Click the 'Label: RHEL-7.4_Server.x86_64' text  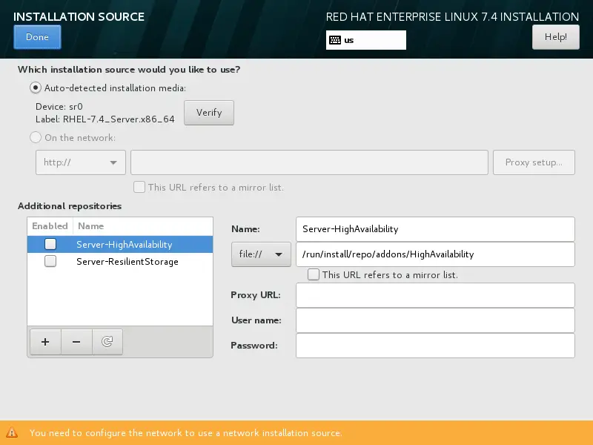coord(105,119)
